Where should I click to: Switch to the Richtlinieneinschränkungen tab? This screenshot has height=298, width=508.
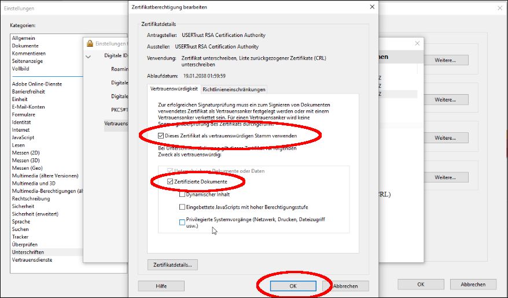click(x=234, y=90)
